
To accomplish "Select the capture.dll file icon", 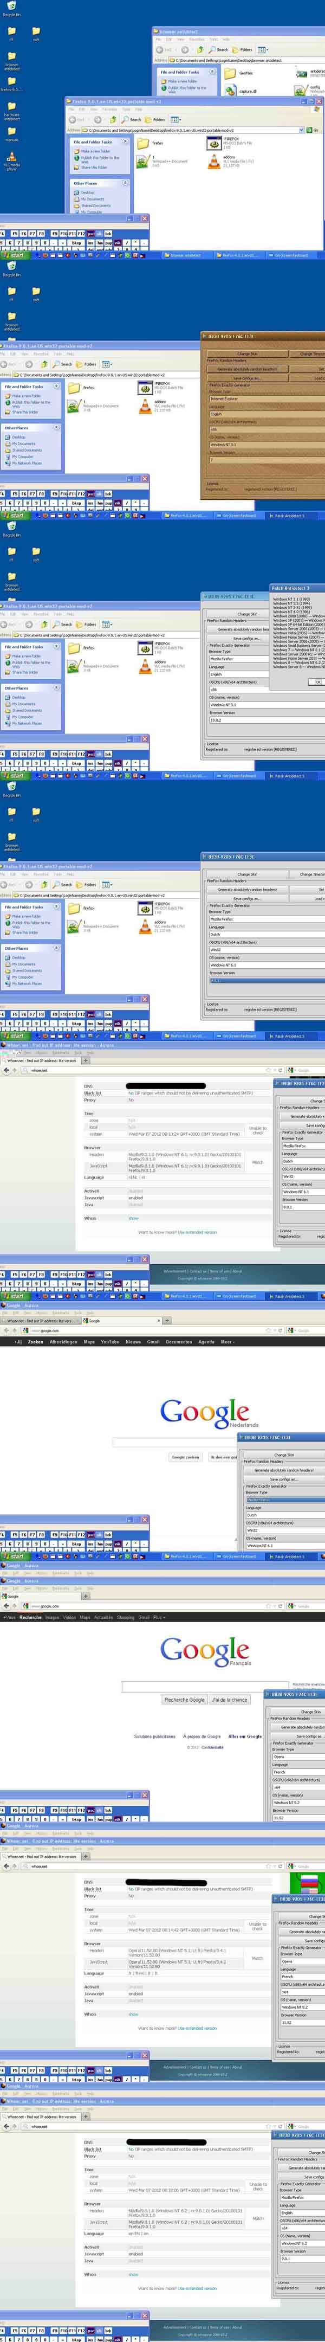I will pos(230,89).
